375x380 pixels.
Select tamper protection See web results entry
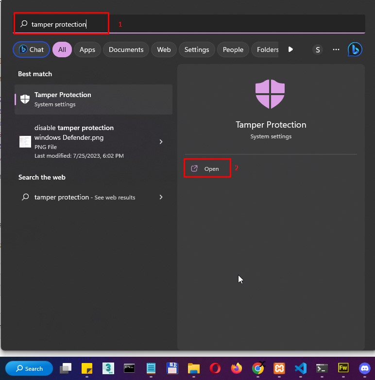(x=94, y=197)
